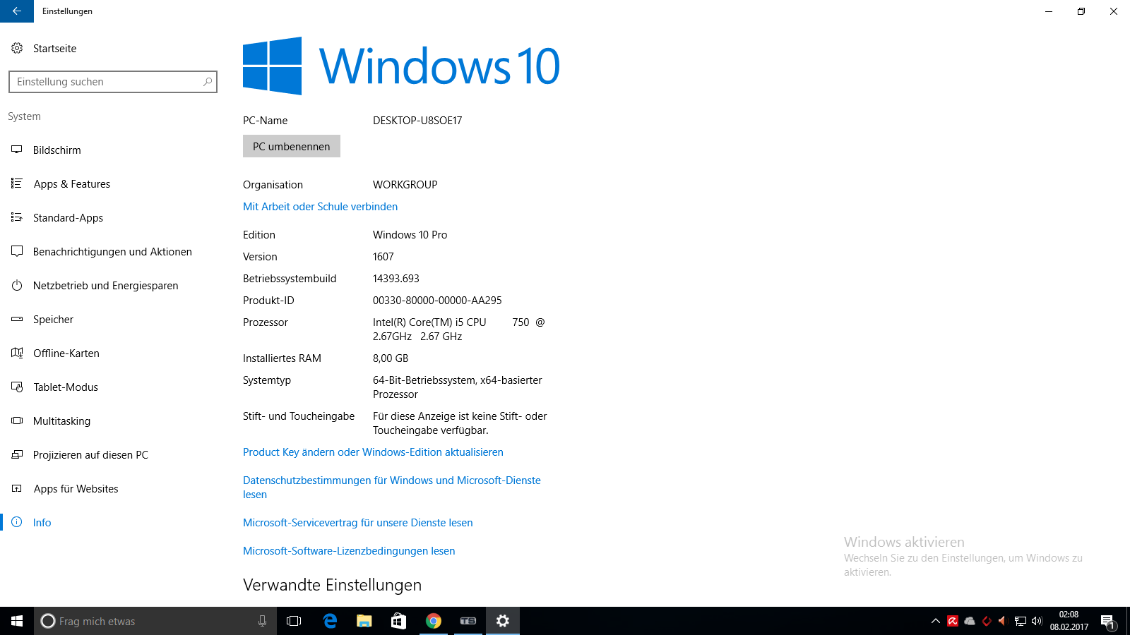This screenshot has width=1130, height=635.
Task: Focus the Einstellung suchen search field
Action: pyautogui.click(x=113, y=82)
